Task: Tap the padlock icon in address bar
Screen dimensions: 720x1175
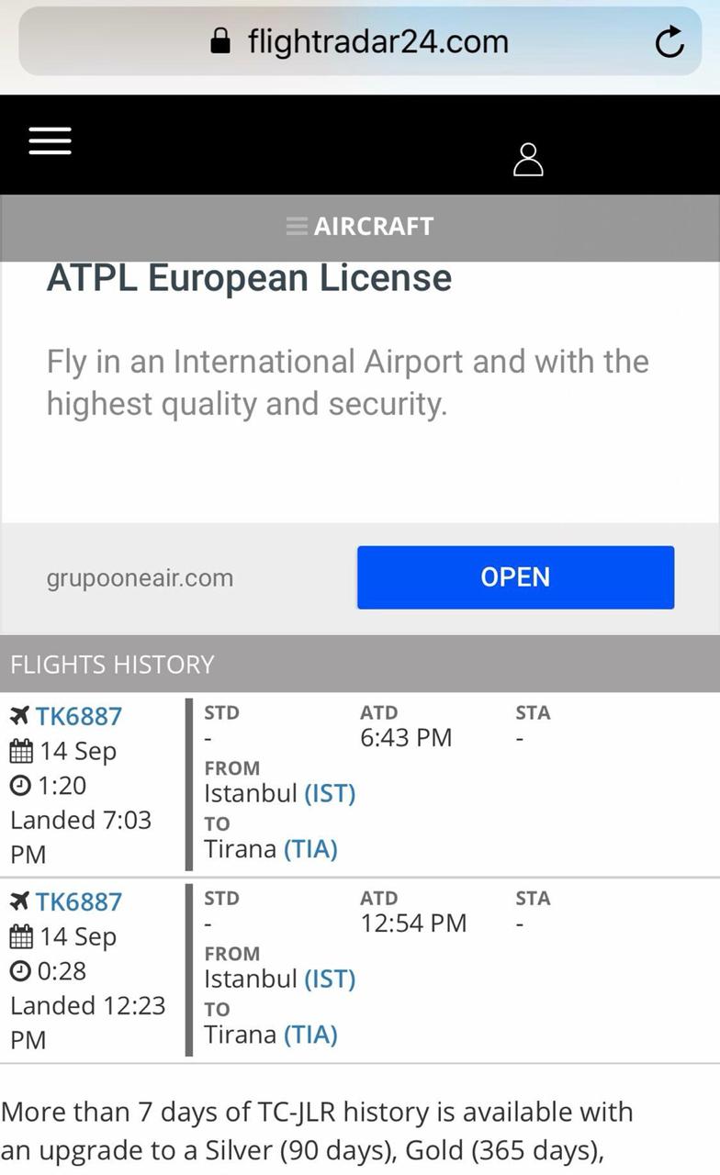Action: pos(220,41)
